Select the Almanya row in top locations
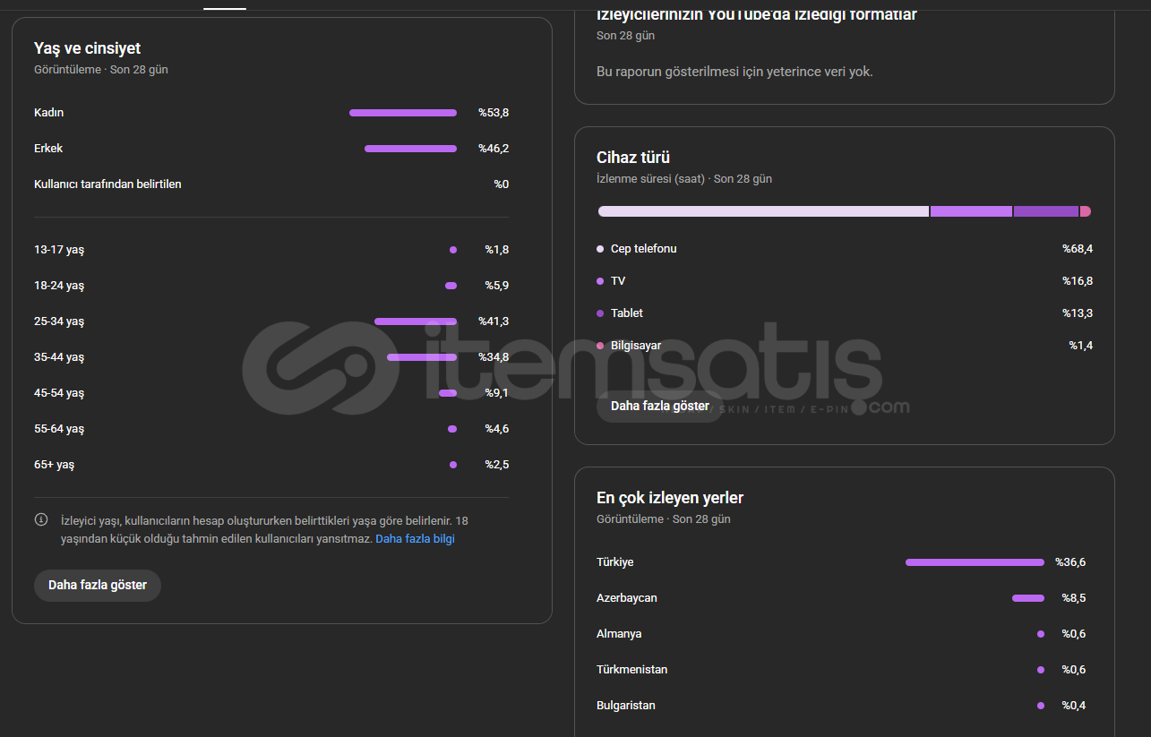Image resolution: width=1151 pixels, height=737 pixels. (619, 634)
